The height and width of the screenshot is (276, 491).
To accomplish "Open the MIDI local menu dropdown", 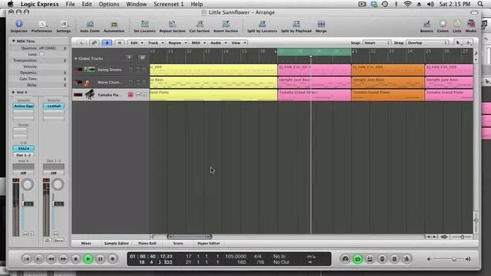I will [x=199, y=43].
